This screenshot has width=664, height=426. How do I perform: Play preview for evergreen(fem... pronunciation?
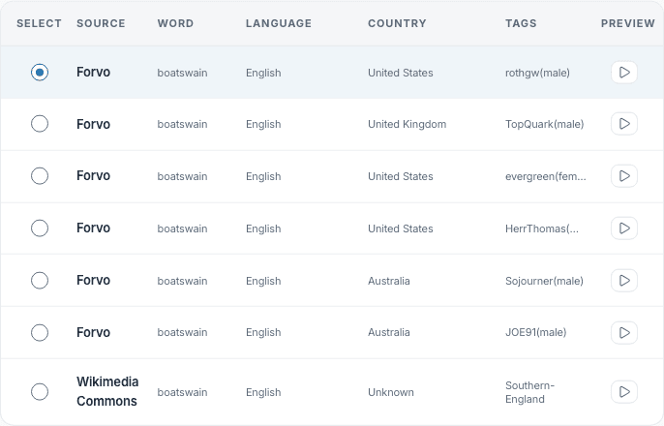pos(624,176)
